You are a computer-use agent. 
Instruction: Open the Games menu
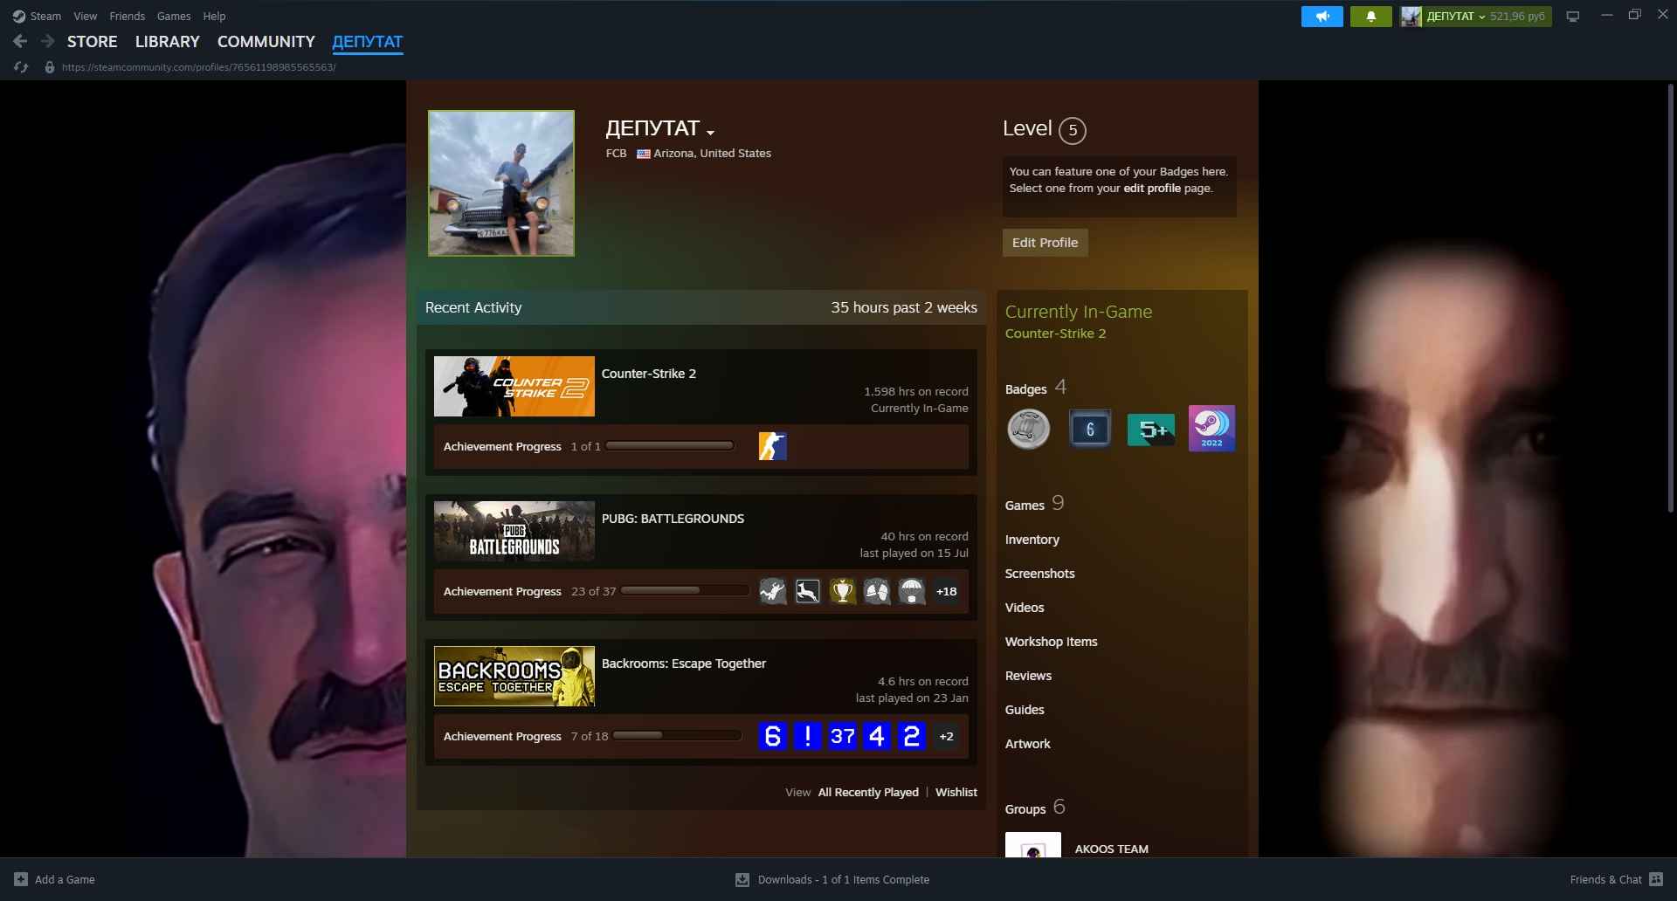174,17
